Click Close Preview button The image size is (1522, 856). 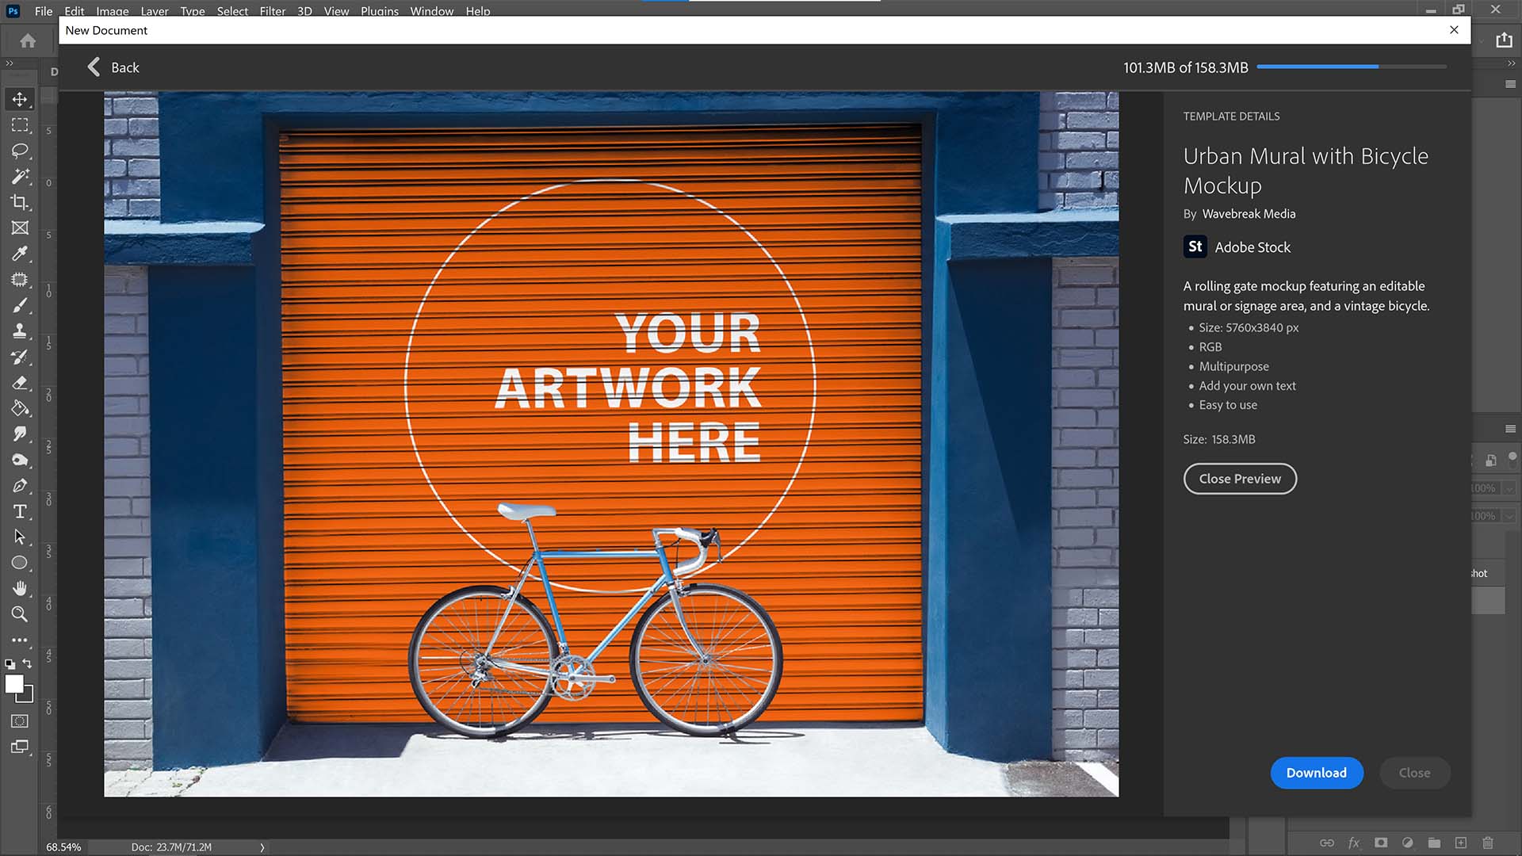point(1240,479)
